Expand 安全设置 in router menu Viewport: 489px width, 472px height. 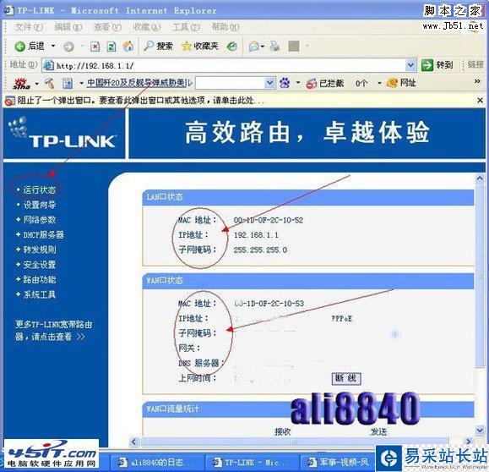pyautogui.click(x=40, y=265)
